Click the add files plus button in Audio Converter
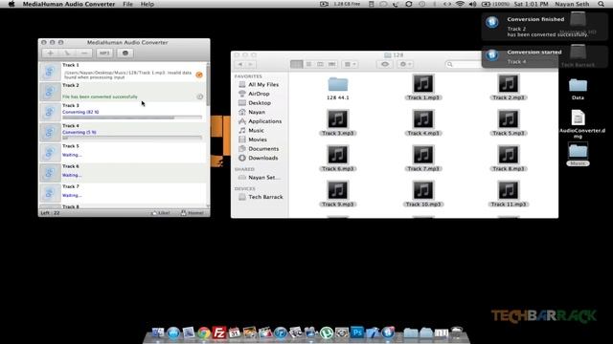The height and width of the screenshot is (344, 613). (x=51, y=54)
